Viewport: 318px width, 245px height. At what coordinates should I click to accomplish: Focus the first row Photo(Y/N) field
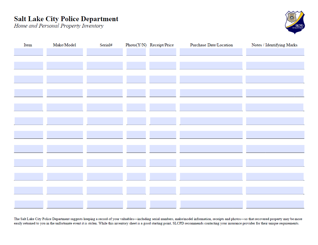136,52
